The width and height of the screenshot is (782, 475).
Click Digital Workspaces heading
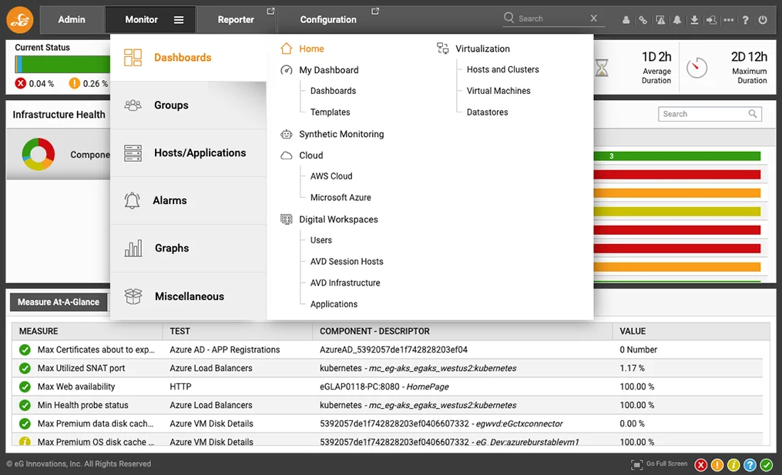(x=338, y=219)
